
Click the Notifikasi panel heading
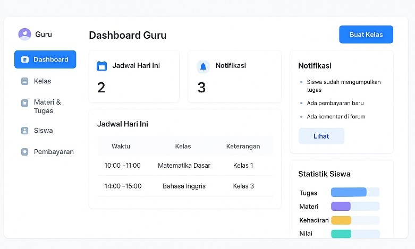coord(315,66)
